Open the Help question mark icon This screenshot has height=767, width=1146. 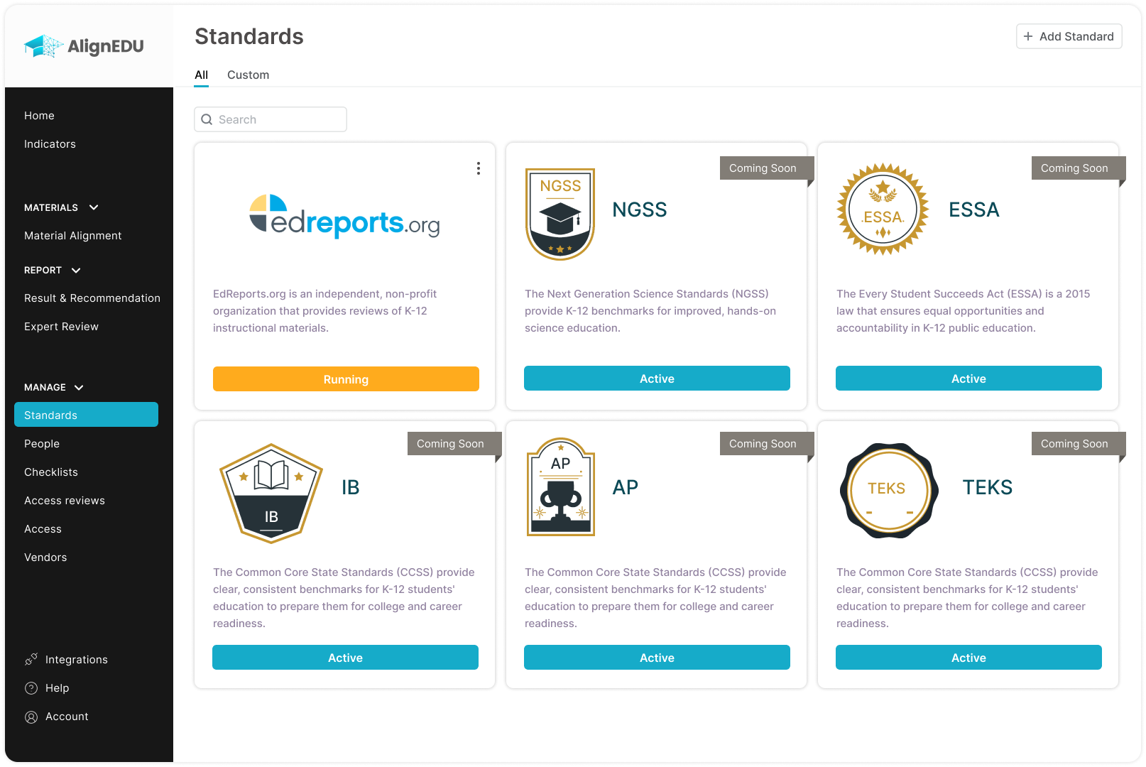(x=31, y=687)
